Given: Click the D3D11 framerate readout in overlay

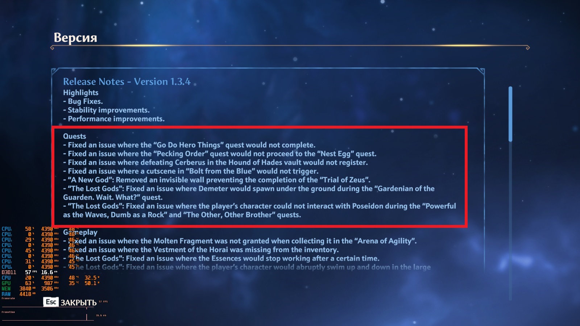Looking at the screenshot, I should click(x=29, y=272).
